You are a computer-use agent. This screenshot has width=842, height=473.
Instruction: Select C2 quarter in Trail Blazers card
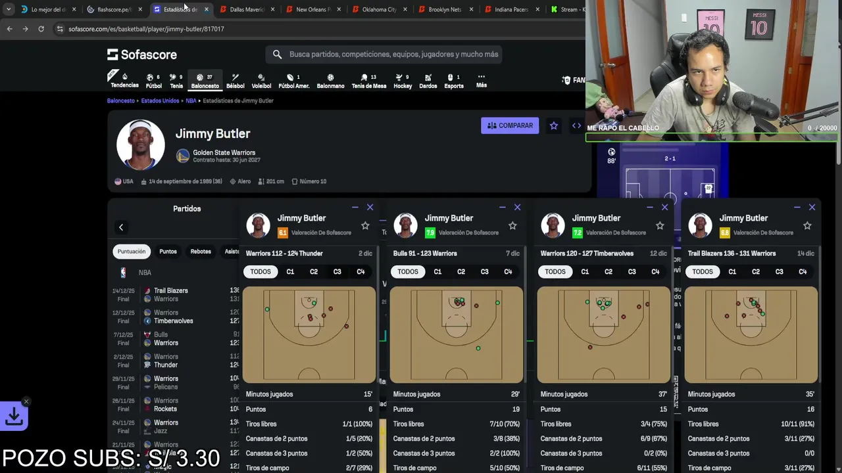click(x=755, y=271)
